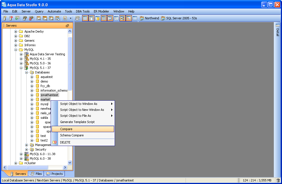This screenshot has width=282, height=184.
Task: Collapse the MySQL folder
Action: [16, 50]
